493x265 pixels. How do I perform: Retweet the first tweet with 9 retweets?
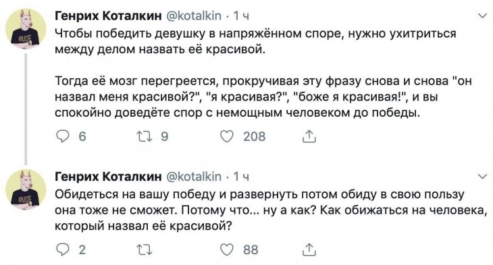145,137
